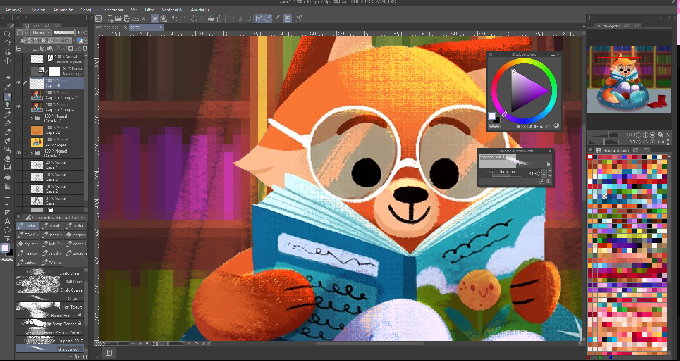Show the Capa 32 layer

pos(19,130)
